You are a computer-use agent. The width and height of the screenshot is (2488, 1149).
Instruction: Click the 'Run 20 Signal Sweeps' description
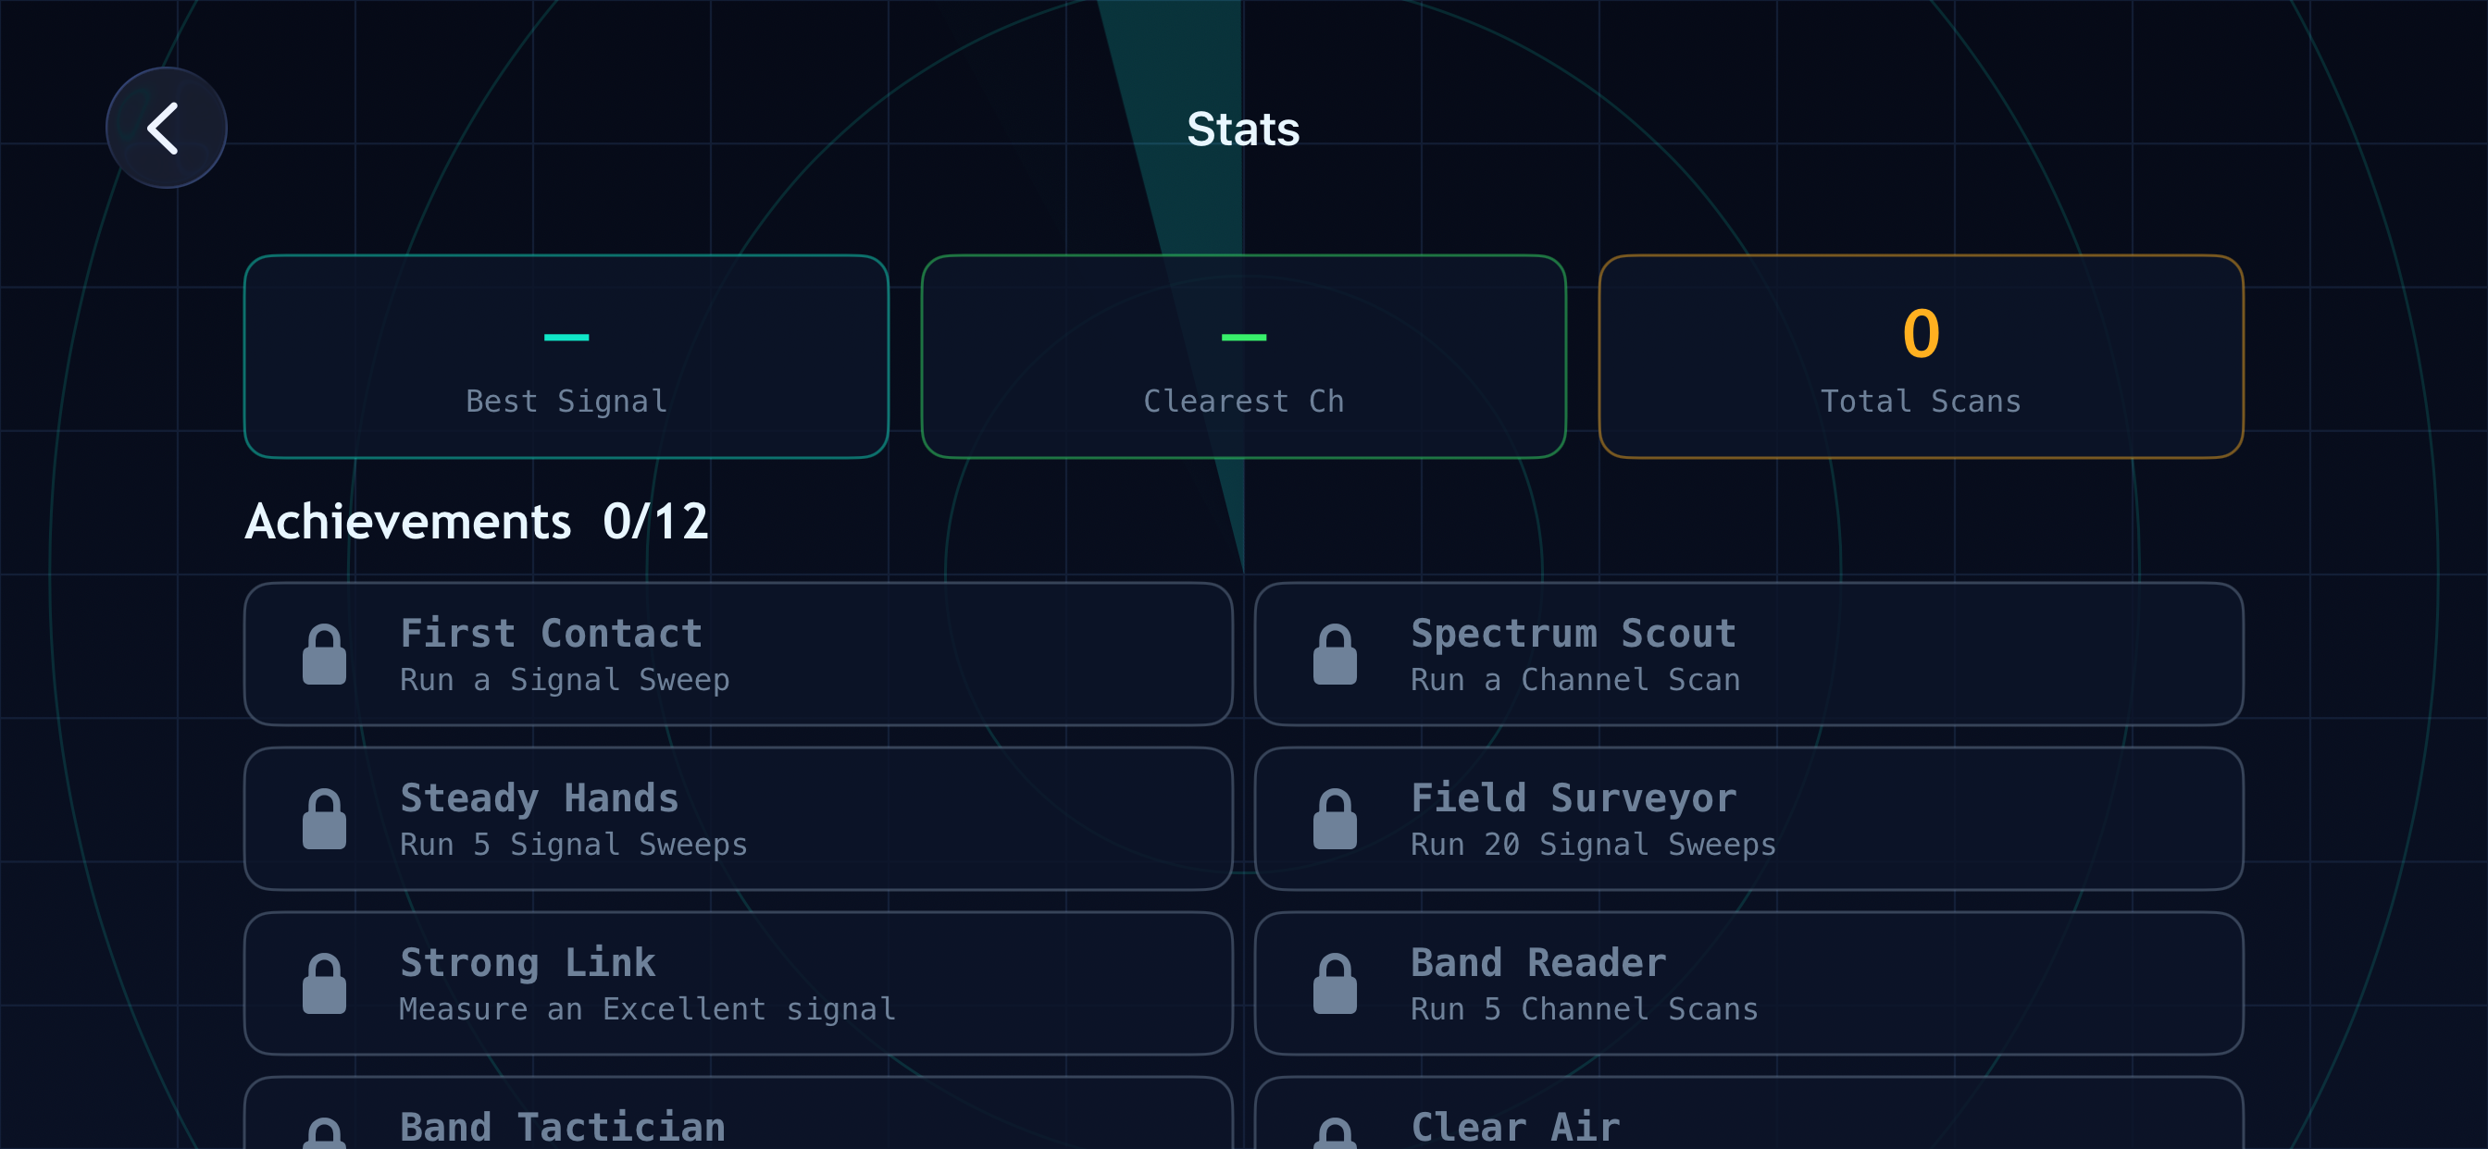[x=1594, y=845]
